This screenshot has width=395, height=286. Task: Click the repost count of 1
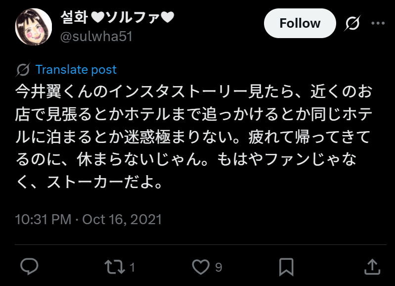[132, 268]
